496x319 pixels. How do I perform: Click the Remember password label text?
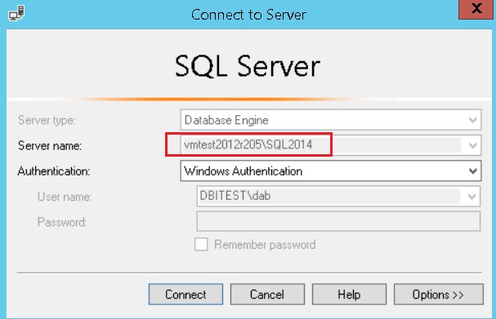pos(265,245)
